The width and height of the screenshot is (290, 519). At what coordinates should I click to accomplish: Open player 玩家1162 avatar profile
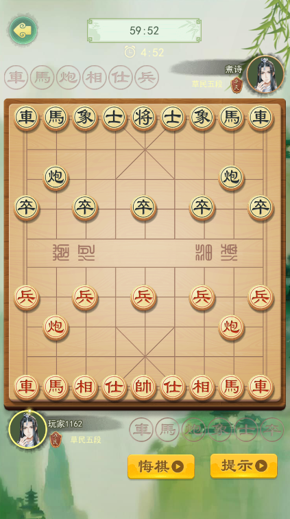point(27,429)
